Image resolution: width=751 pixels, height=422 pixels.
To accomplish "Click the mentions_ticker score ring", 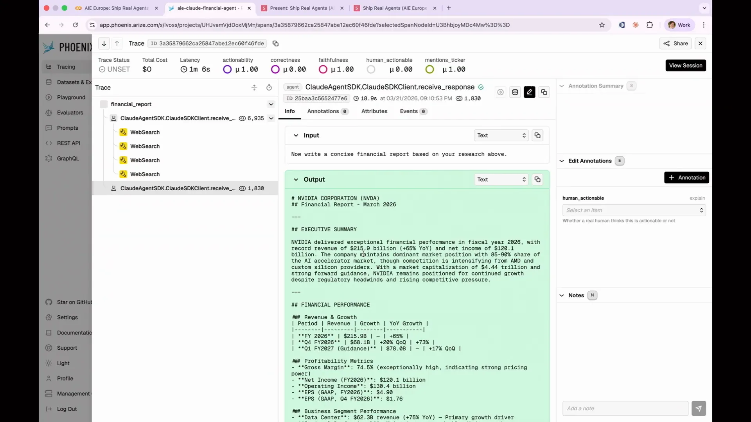I will click(429, 70).
